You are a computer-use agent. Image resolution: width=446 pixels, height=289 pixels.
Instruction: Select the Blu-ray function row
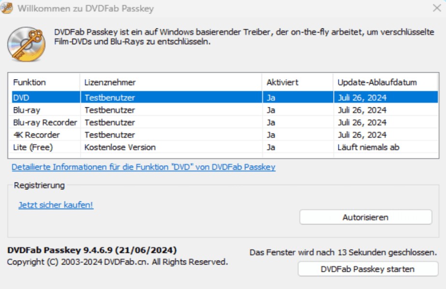click(x=225, y=110)
